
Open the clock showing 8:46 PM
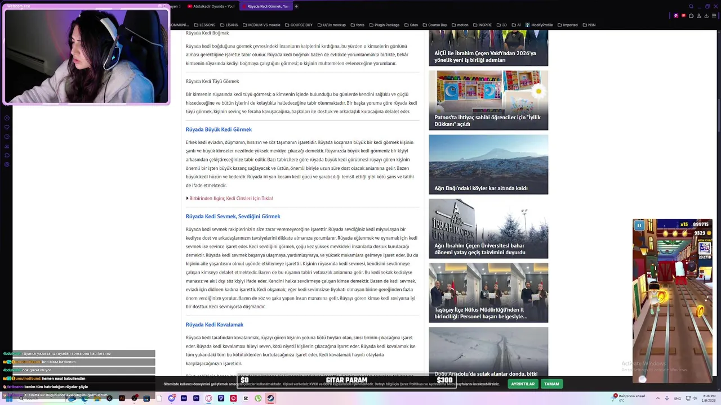709,398
